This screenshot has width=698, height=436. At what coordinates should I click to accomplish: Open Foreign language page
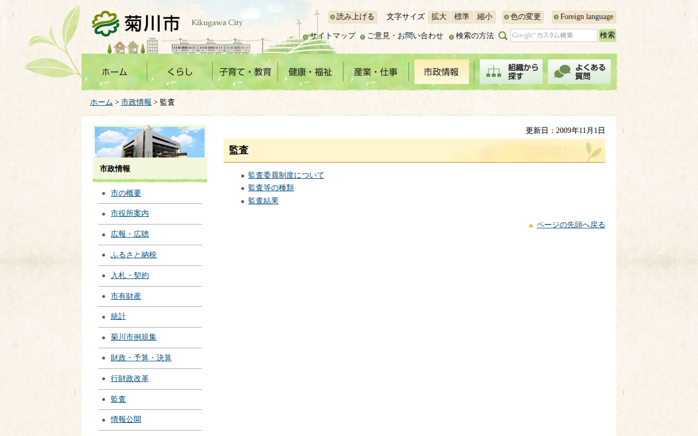(x=584, y=17)
